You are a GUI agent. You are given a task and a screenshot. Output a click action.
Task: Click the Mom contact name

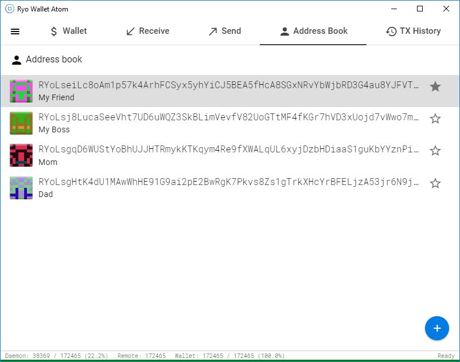(x=48, y=162)
